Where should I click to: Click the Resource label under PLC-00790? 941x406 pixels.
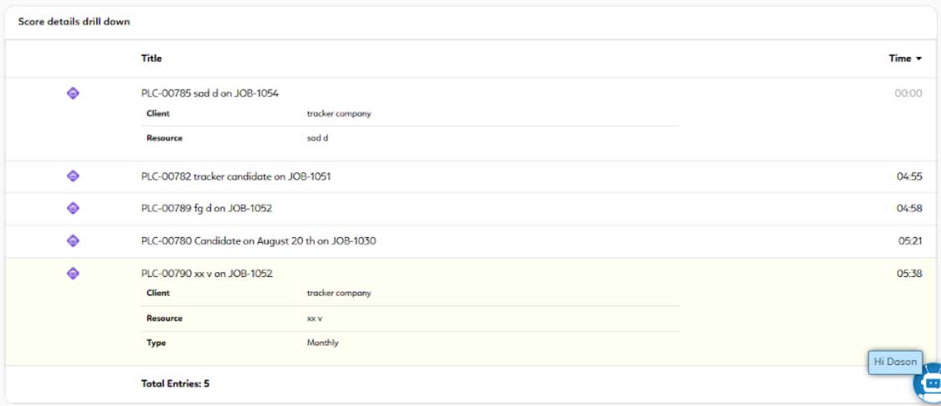click(164, 318)
